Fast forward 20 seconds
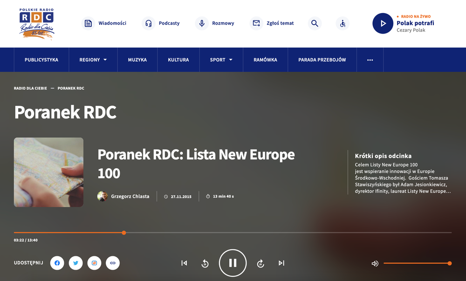 point(260,263)
